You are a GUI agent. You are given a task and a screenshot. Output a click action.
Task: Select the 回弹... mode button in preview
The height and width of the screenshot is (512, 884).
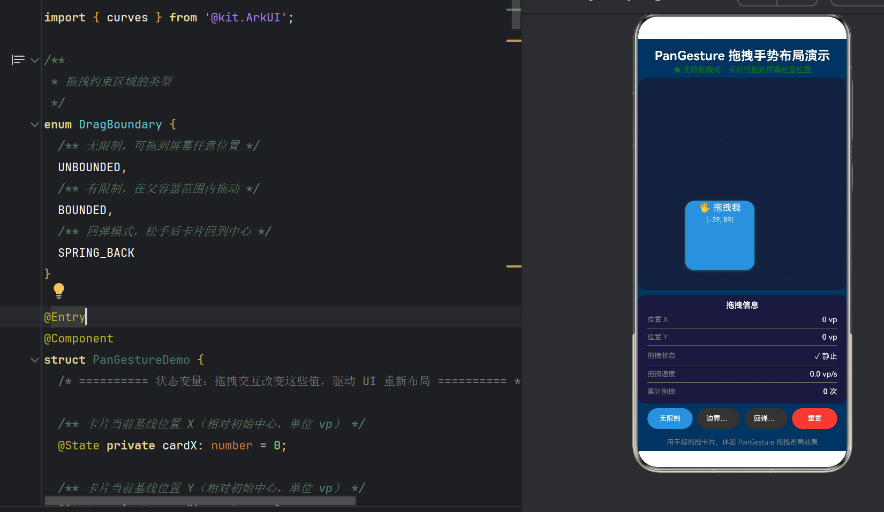pos(766,418)
